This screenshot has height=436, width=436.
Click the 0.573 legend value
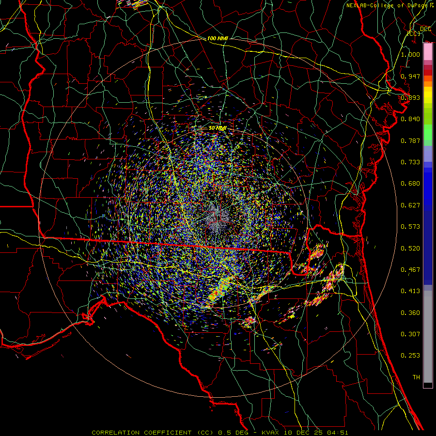(x=410, y=227)
